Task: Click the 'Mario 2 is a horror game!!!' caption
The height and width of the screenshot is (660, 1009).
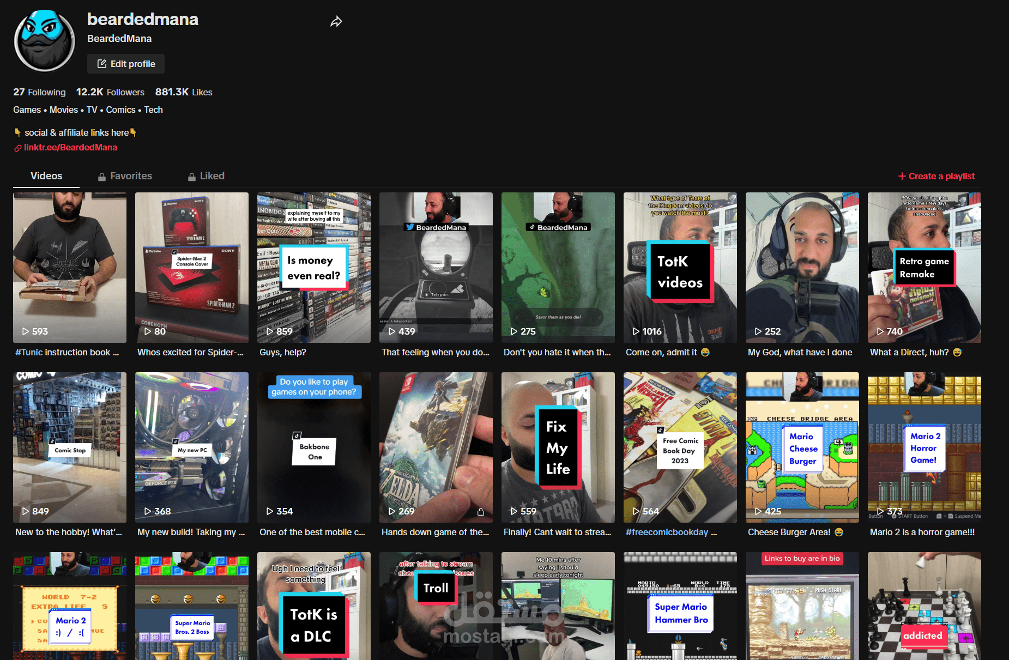Action: (922, 532)
